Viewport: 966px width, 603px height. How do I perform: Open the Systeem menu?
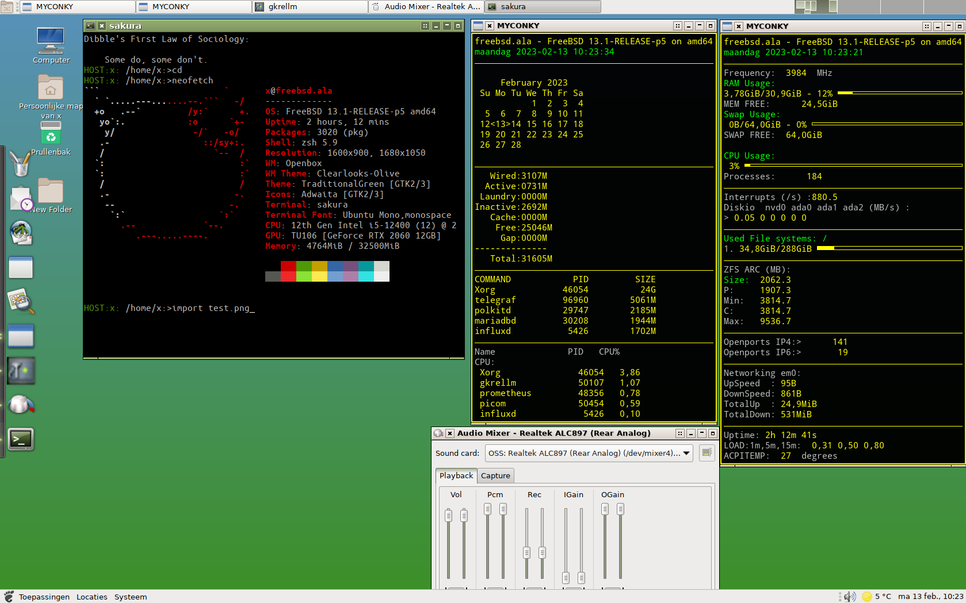pos(131,597)
